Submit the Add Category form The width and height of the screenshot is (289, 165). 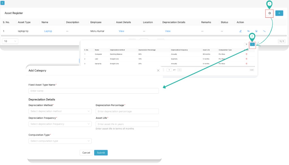coord(101,153)
